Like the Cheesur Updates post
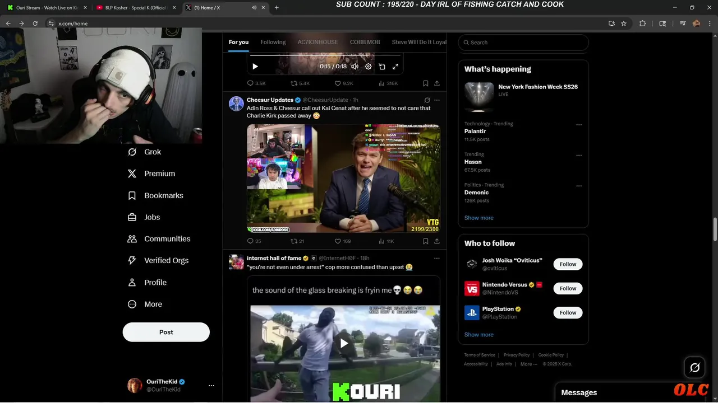This screenshot has width=718, height=403. (342, 241)
